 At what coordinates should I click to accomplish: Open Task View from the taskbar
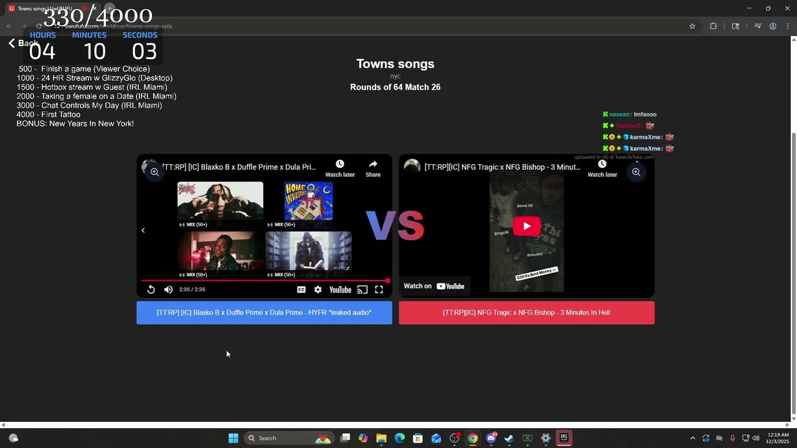point(346,438)
